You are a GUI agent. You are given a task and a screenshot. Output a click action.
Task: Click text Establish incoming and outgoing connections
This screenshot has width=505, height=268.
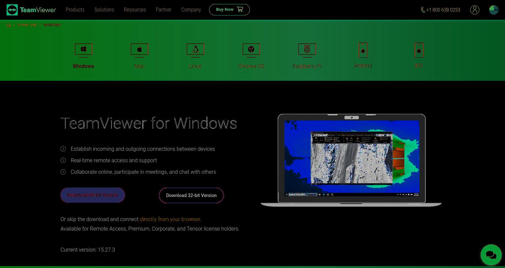(x=143, y=149)
